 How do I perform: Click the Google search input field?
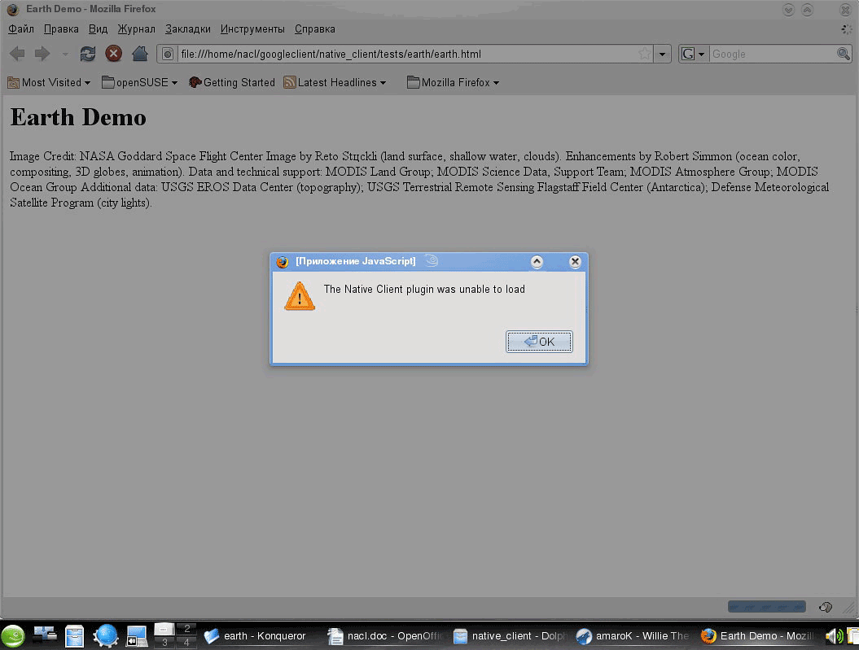point(773,54)
